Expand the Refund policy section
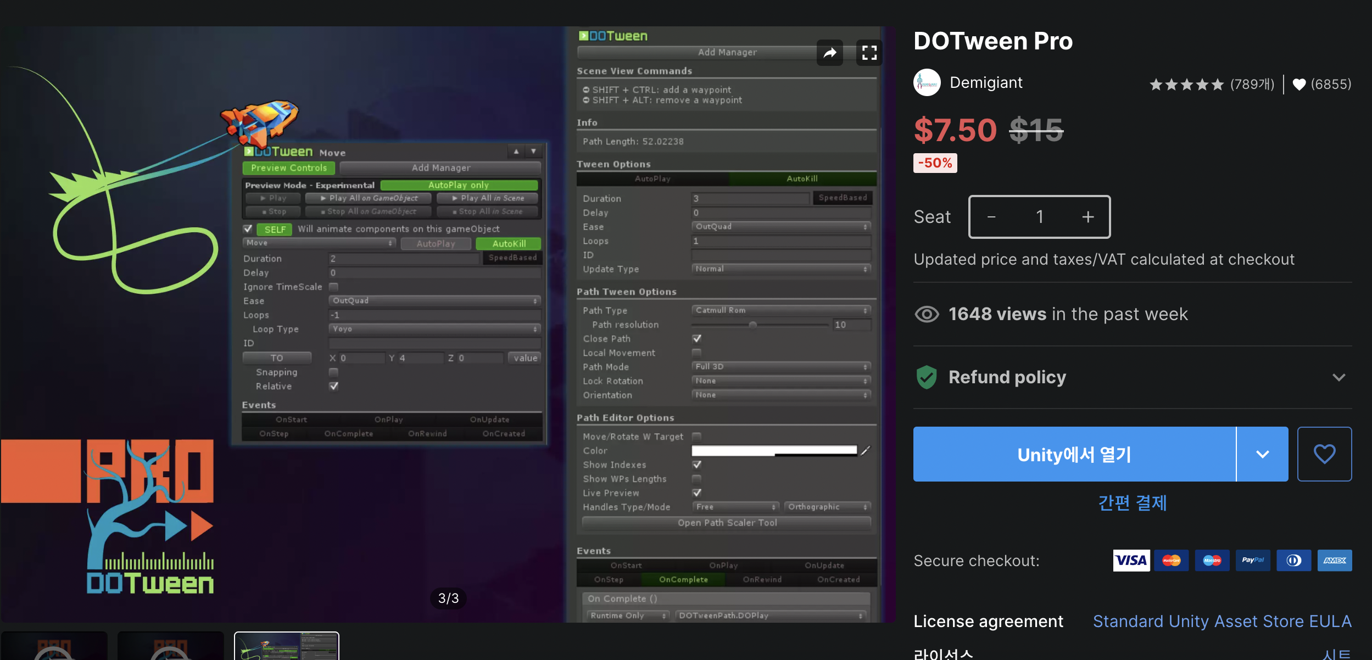The image size is (1372, 660). [1340, 377]
